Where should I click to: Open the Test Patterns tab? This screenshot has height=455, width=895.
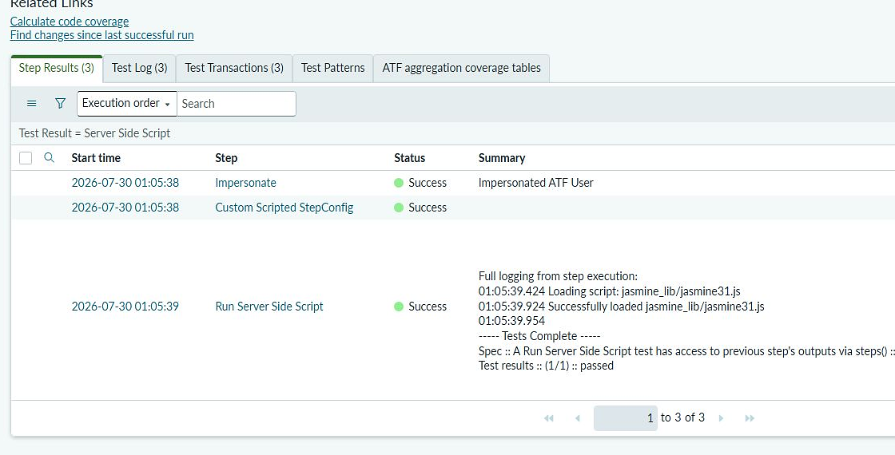tap(332, 68)
